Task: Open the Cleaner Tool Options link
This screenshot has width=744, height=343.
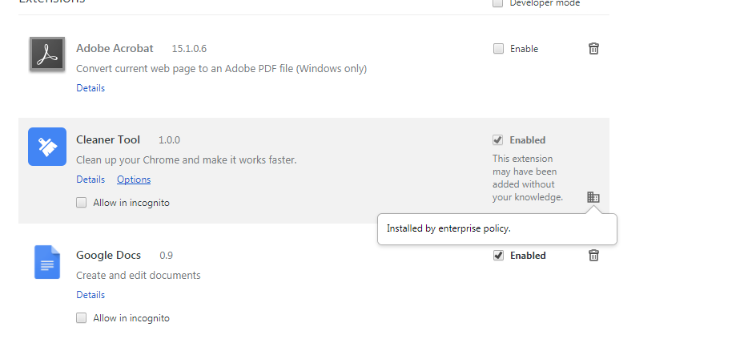Action: (x=134, y=179)
